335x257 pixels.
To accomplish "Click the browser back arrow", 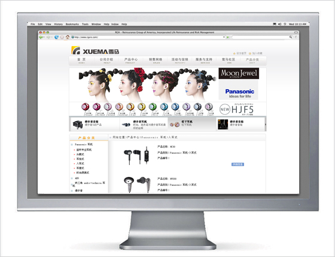I will [x=41, y=37].
